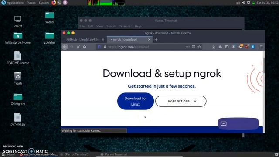Open Terminal menu in Parrot Terminal

[x=125, y=26]
